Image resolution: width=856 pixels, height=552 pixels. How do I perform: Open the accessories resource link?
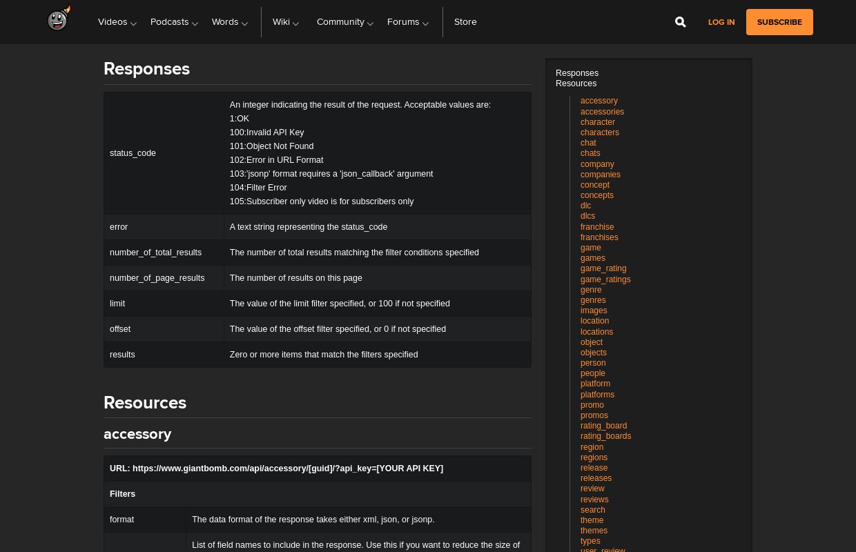click(602, 112)
